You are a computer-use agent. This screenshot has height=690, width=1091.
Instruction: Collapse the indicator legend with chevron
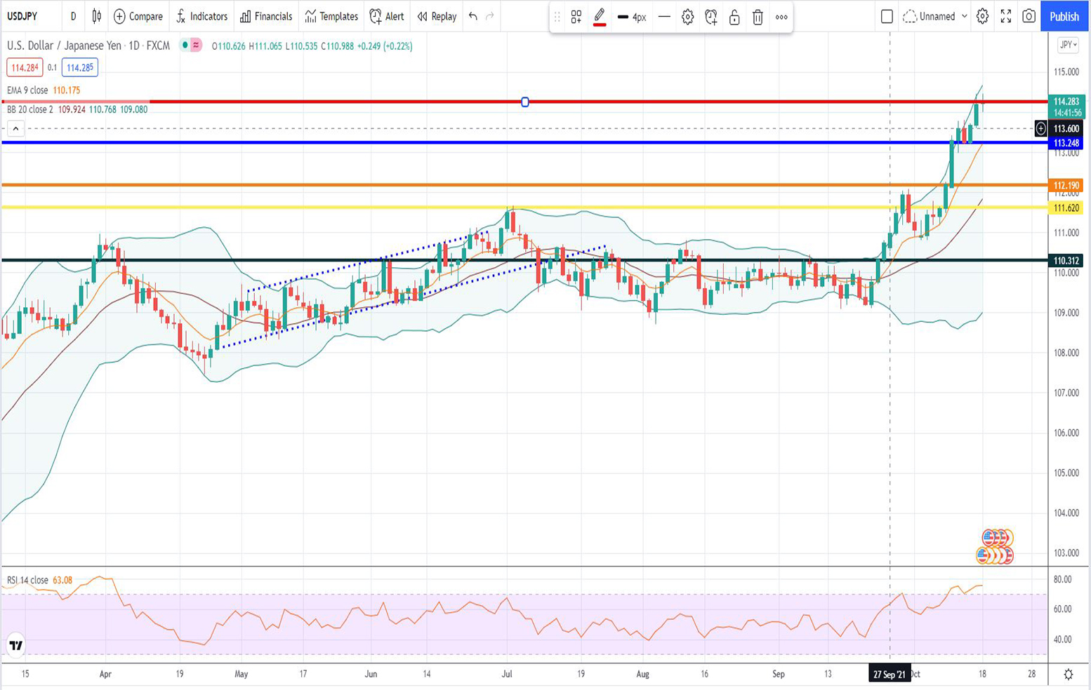[x=15, y=128]
